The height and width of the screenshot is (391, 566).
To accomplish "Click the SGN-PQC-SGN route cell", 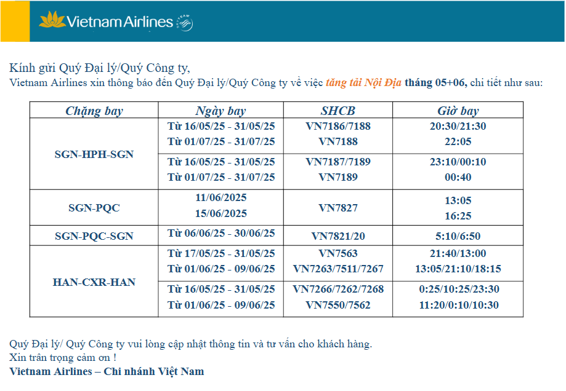I will tap(94, 235).
